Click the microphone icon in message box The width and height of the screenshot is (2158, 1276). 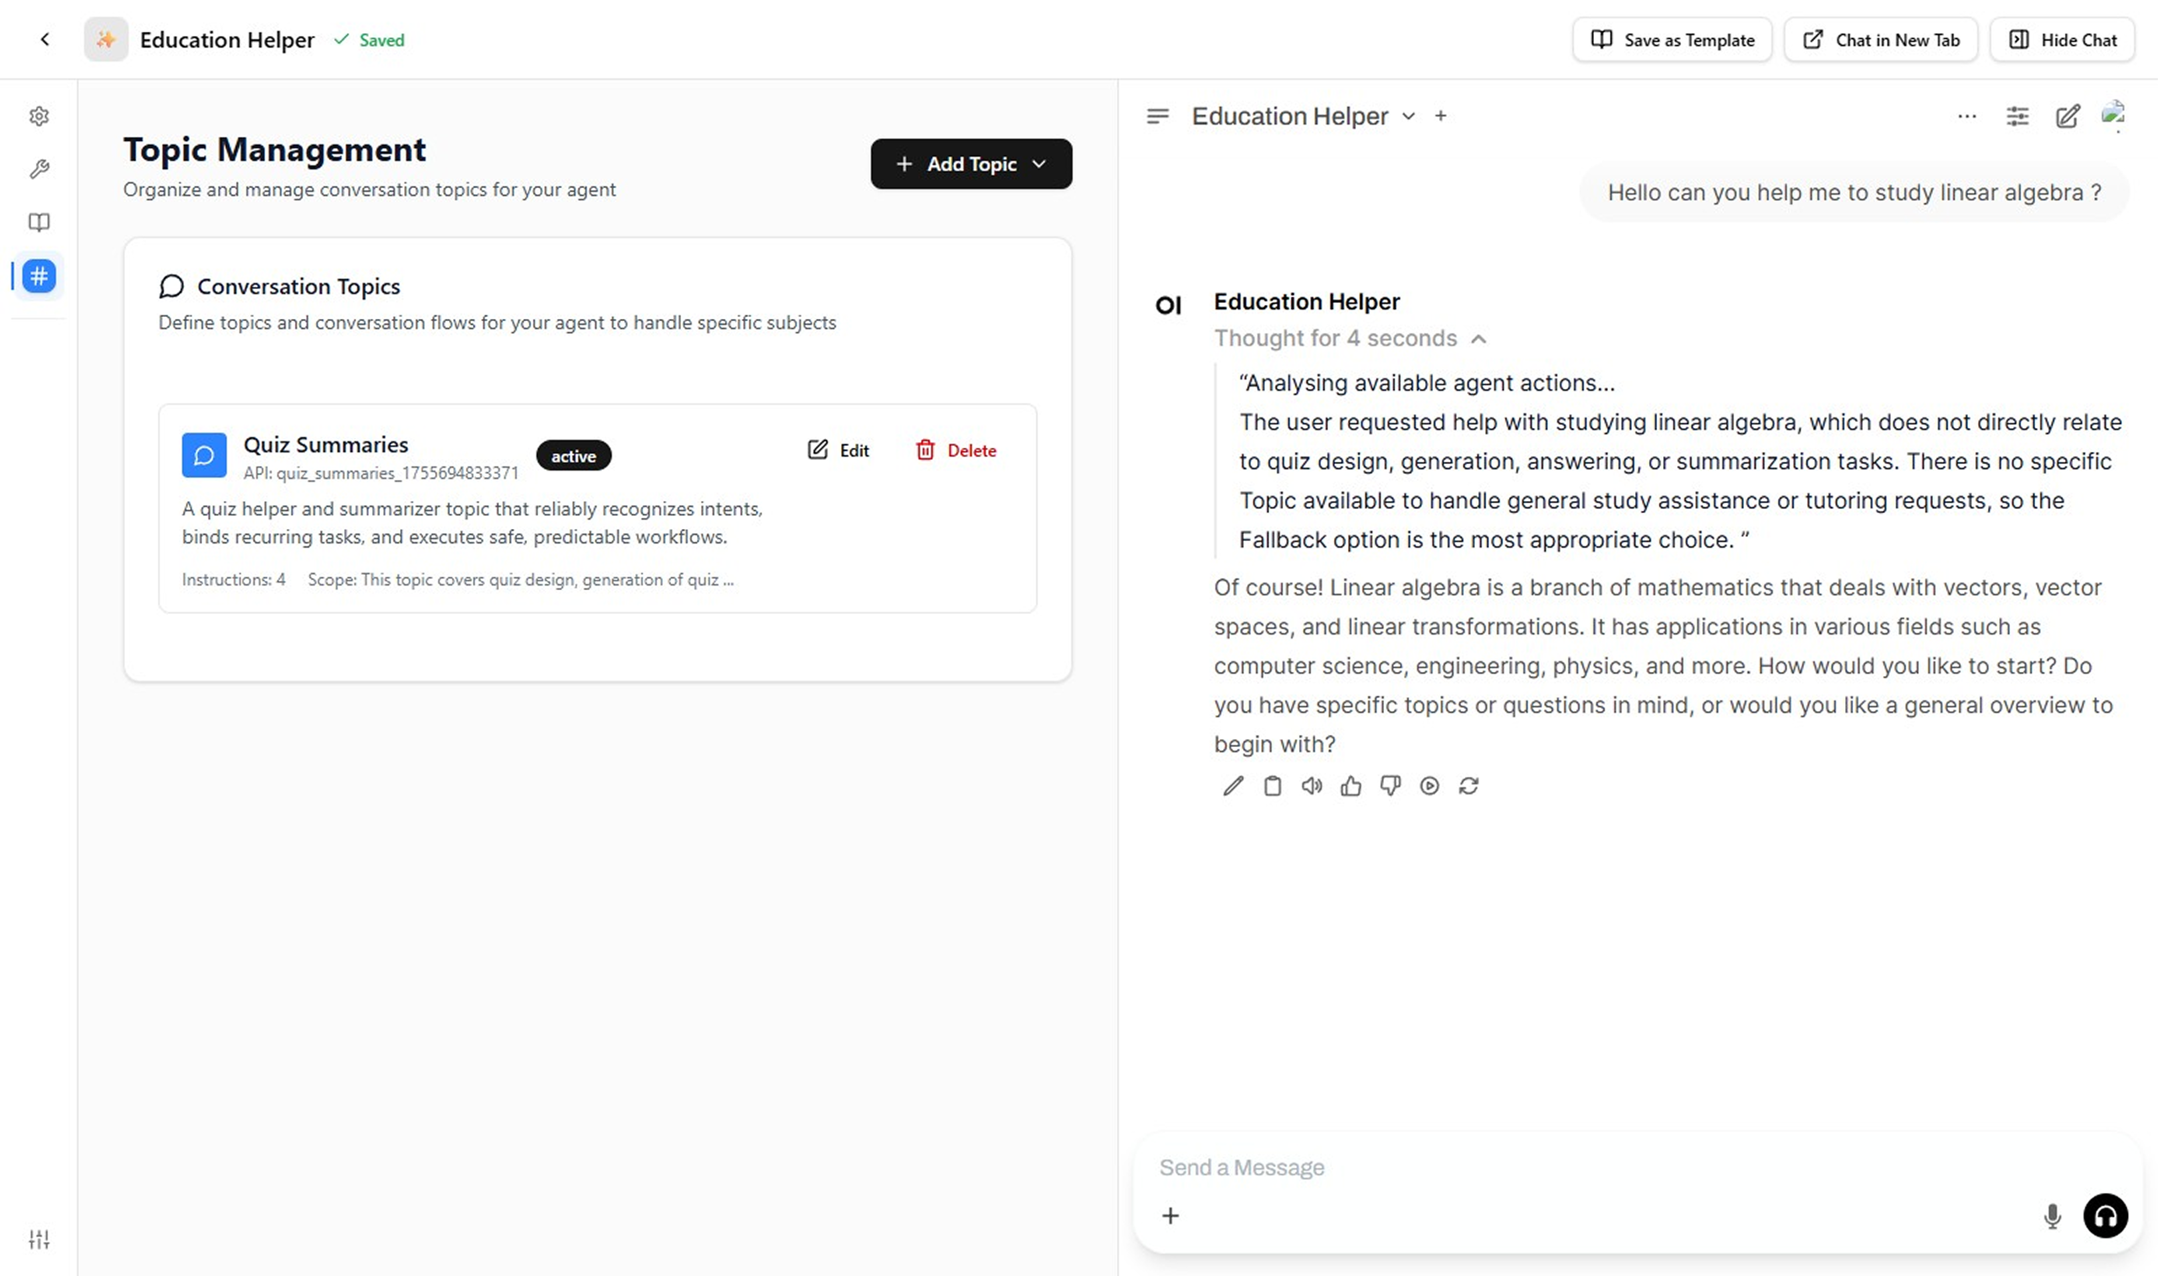point(2052,1216)
